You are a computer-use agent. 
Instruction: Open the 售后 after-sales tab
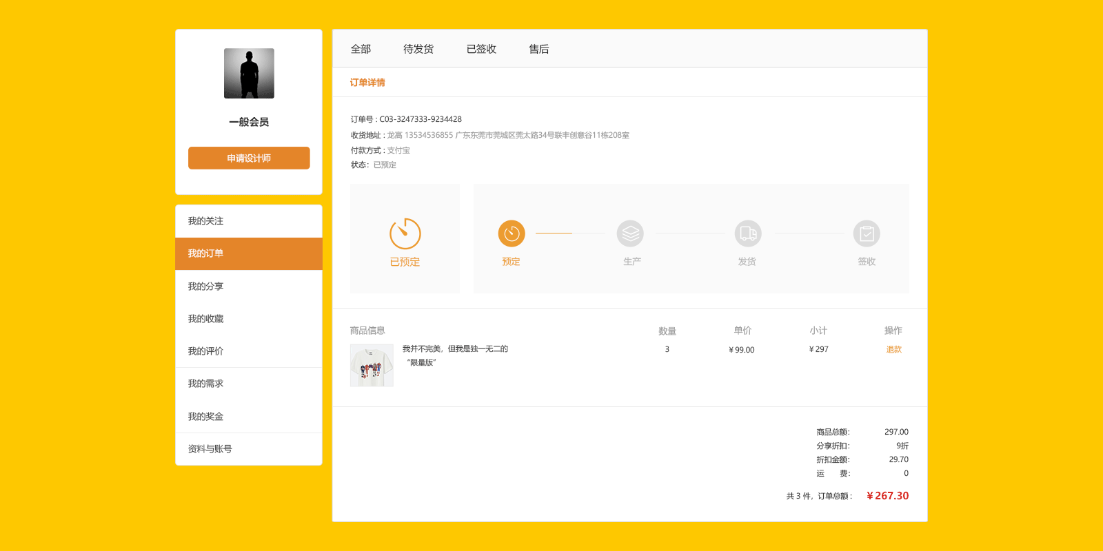[x=539, y=49]
